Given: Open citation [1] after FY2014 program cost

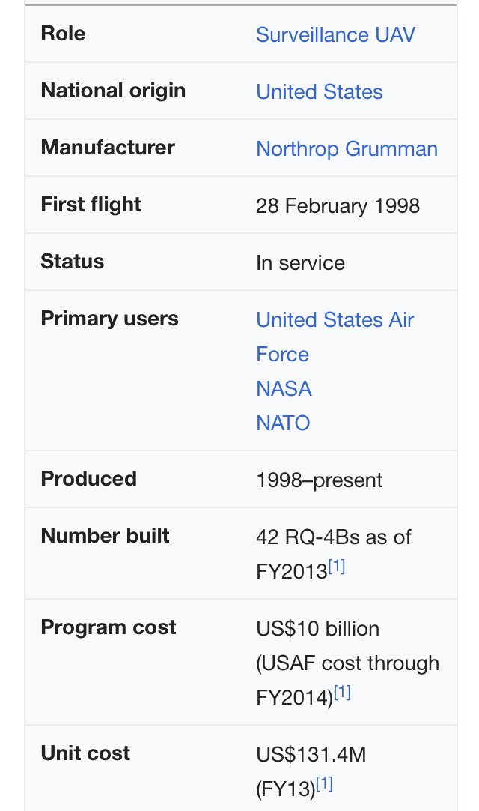Looking at the screenshot, I should tap(342, 693).
